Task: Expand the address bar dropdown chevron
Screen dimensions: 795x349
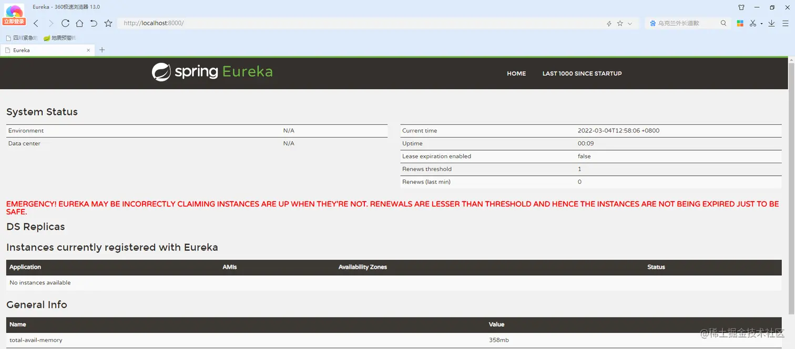Action: (x=630, y=24)
